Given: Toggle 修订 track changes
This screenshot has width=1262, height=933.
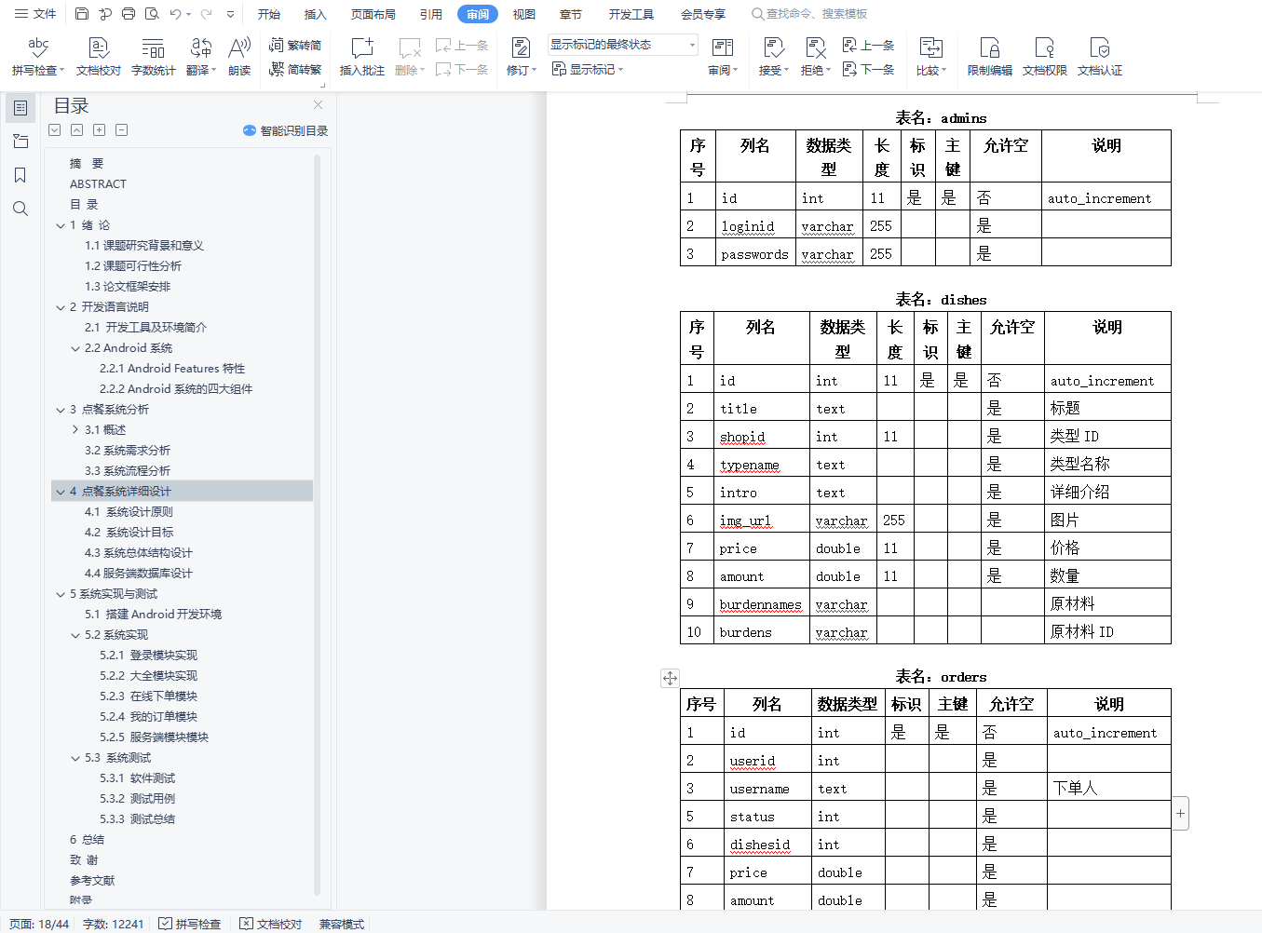Looking at the screenshot, I should [522, 57].
